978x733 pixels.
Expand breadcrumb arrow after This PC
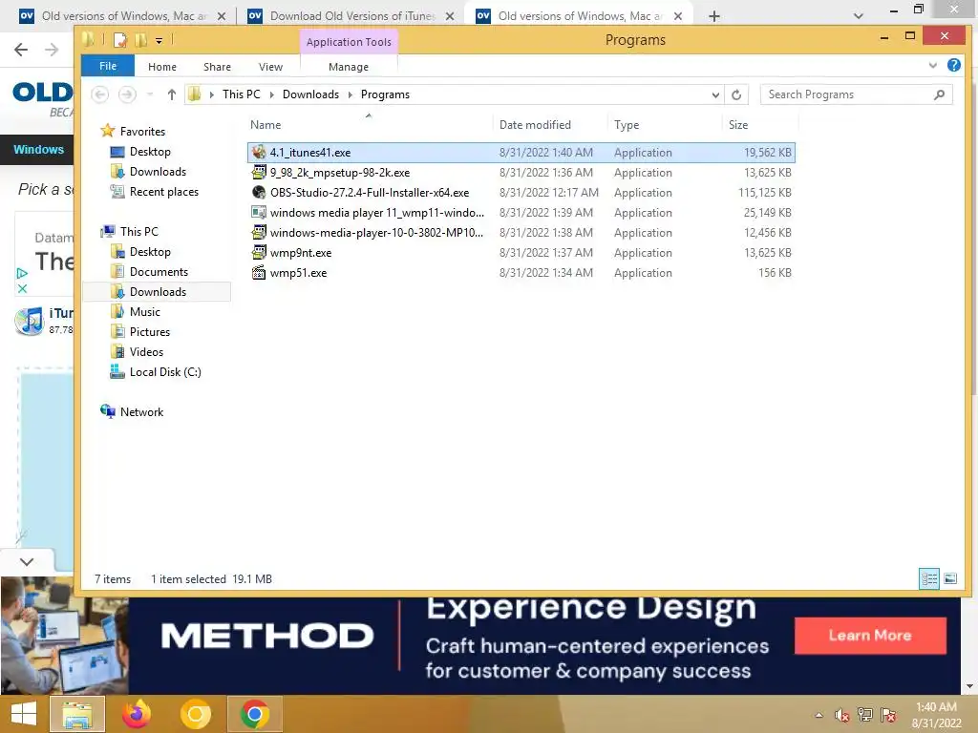pos(271,94)
